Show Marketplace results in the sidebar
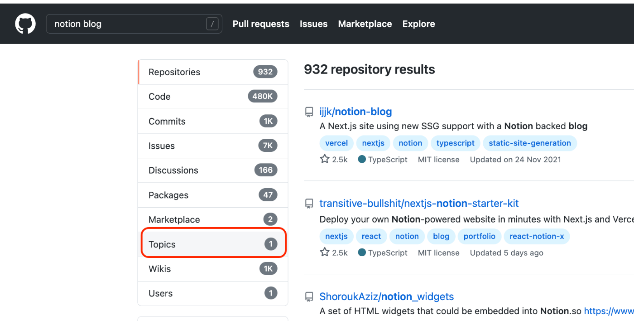This screenshot has width=634, height=321. 213,219
